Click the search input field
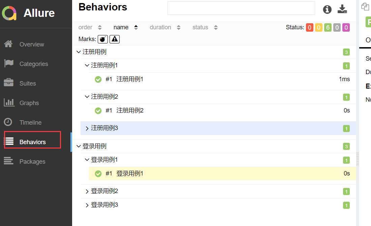The image size is (371, 226). tap(241, 8)
